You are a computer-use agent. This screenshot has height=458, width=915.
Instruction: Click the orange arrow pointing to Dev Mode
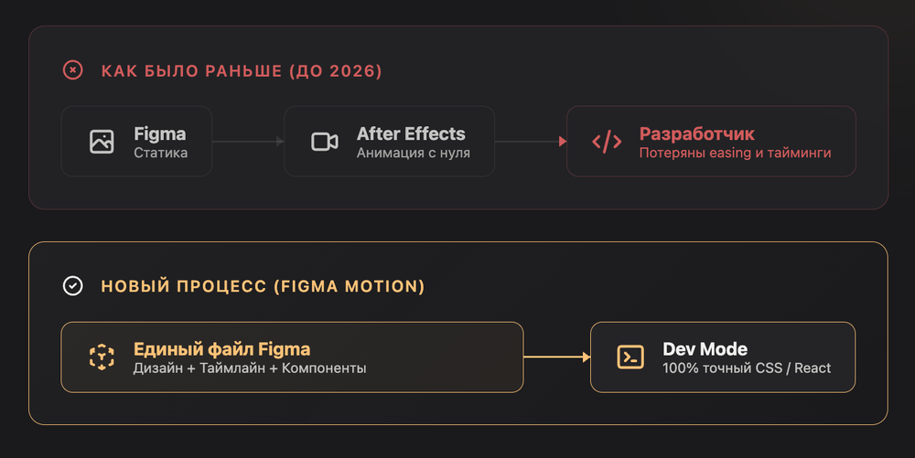click(x=557, y=357)
